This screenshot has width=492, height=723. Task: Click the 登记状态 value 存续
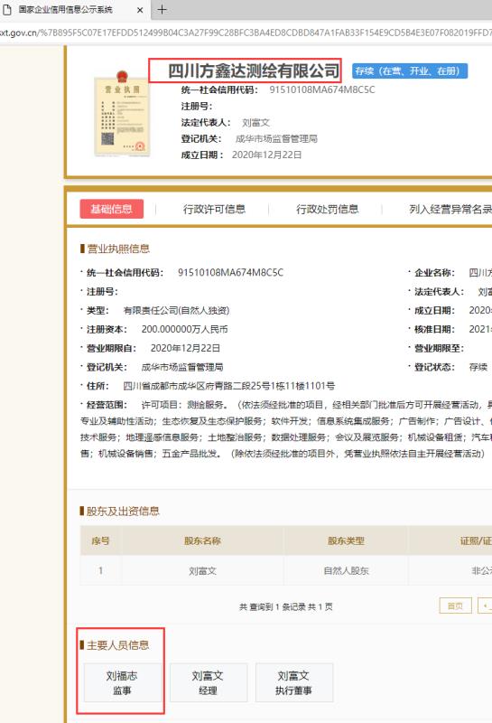(478, 367)
